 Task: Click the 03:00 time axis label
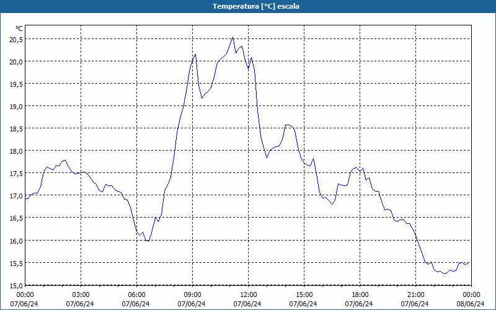[x=81, y=295]
